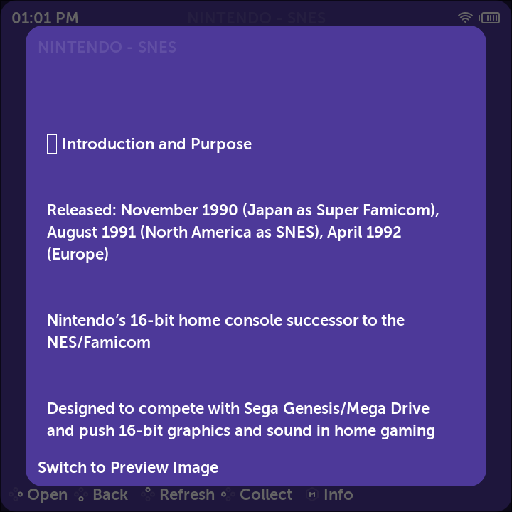Switch to Preview Image

pyautogui.click(x=128, y=467)
